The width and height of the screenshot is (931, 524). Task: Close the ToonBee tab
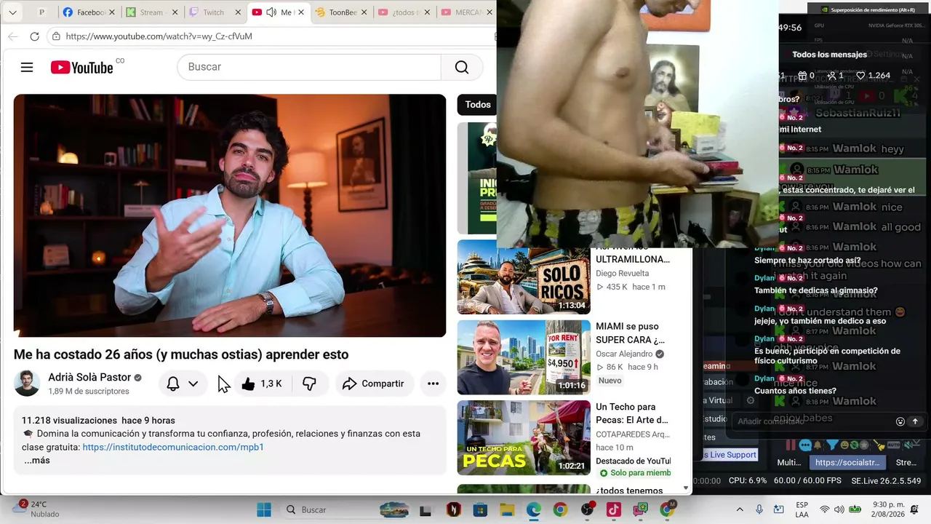364,12
